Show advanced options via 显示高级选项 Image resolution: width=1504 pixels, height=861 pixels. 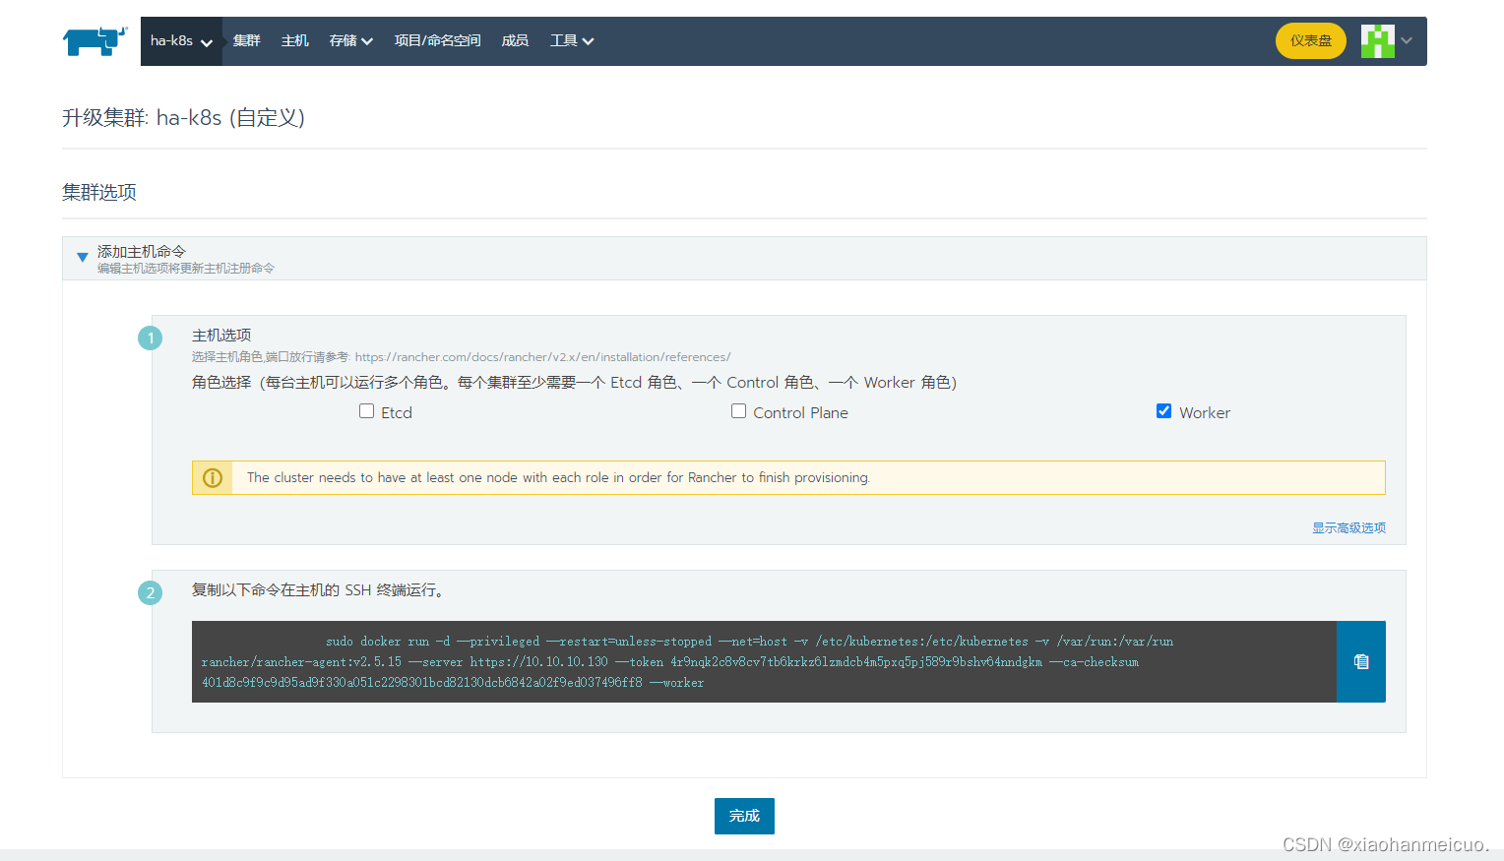point(1348,528)
